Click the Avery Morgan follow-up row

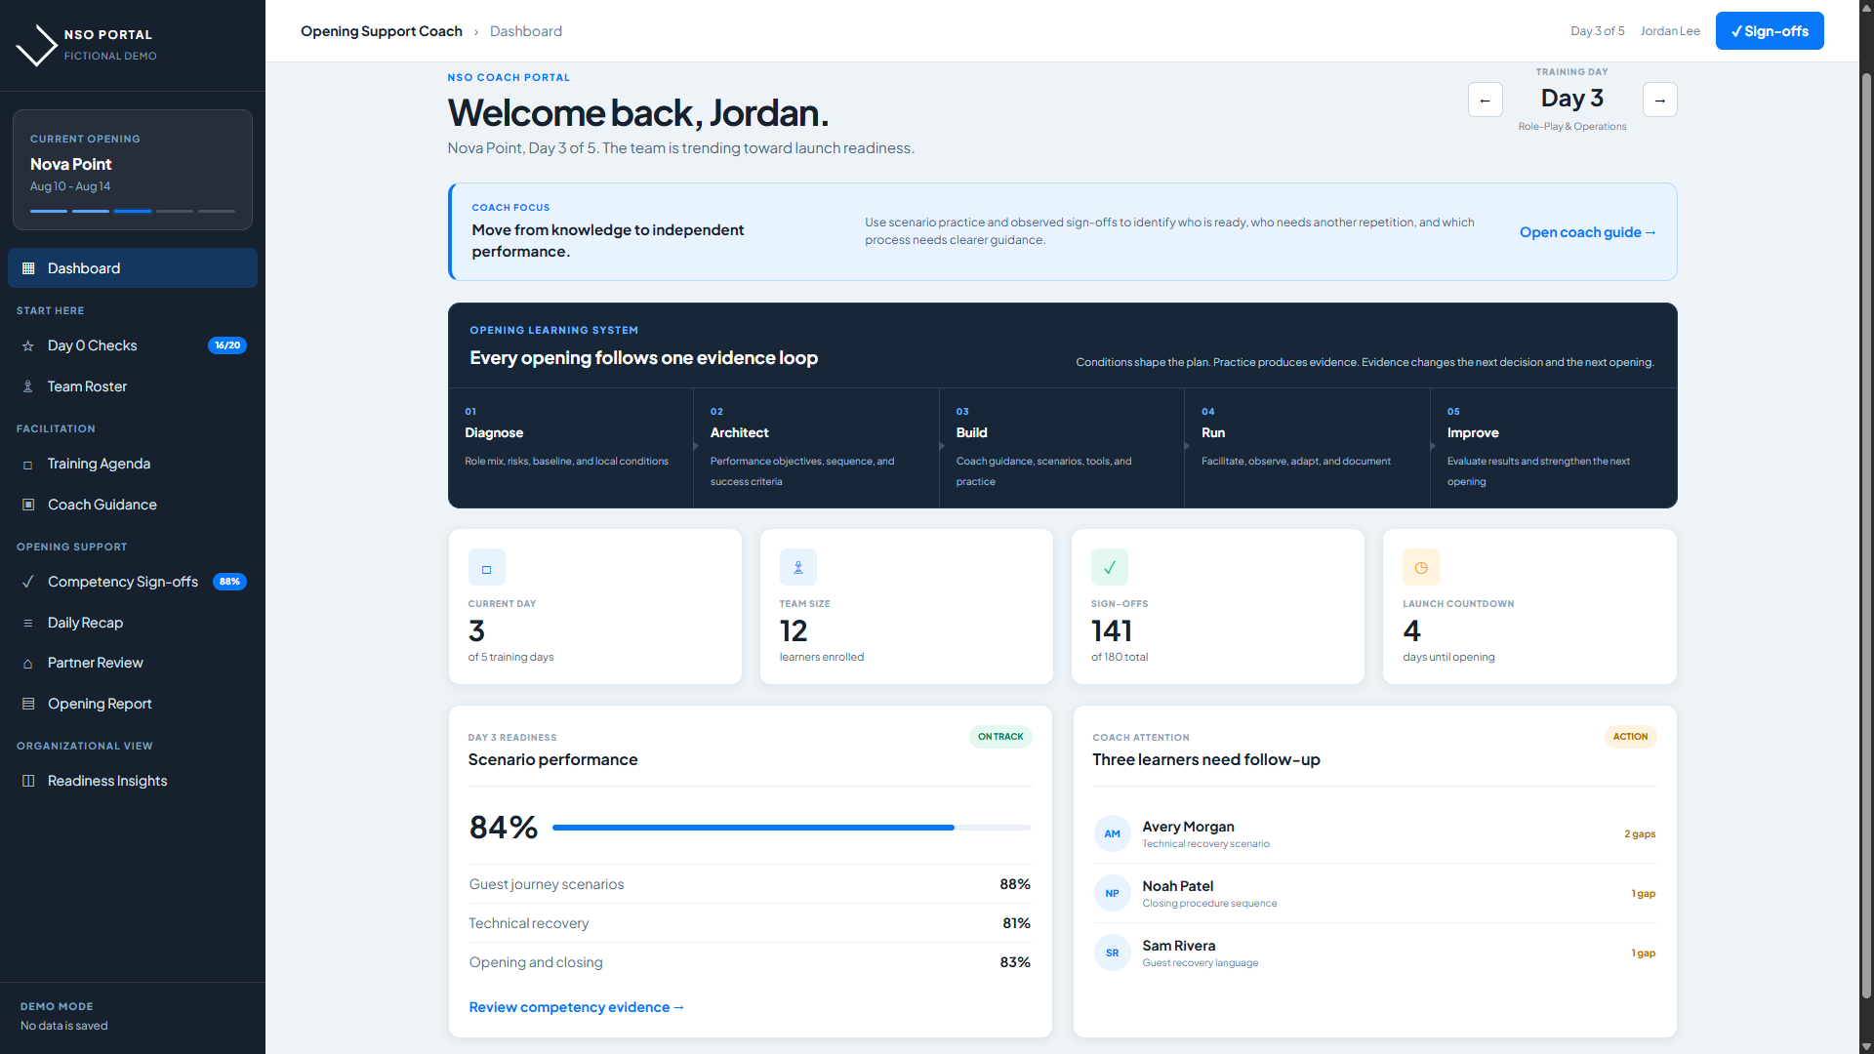pyautogui.click(x=1374, y=834)
